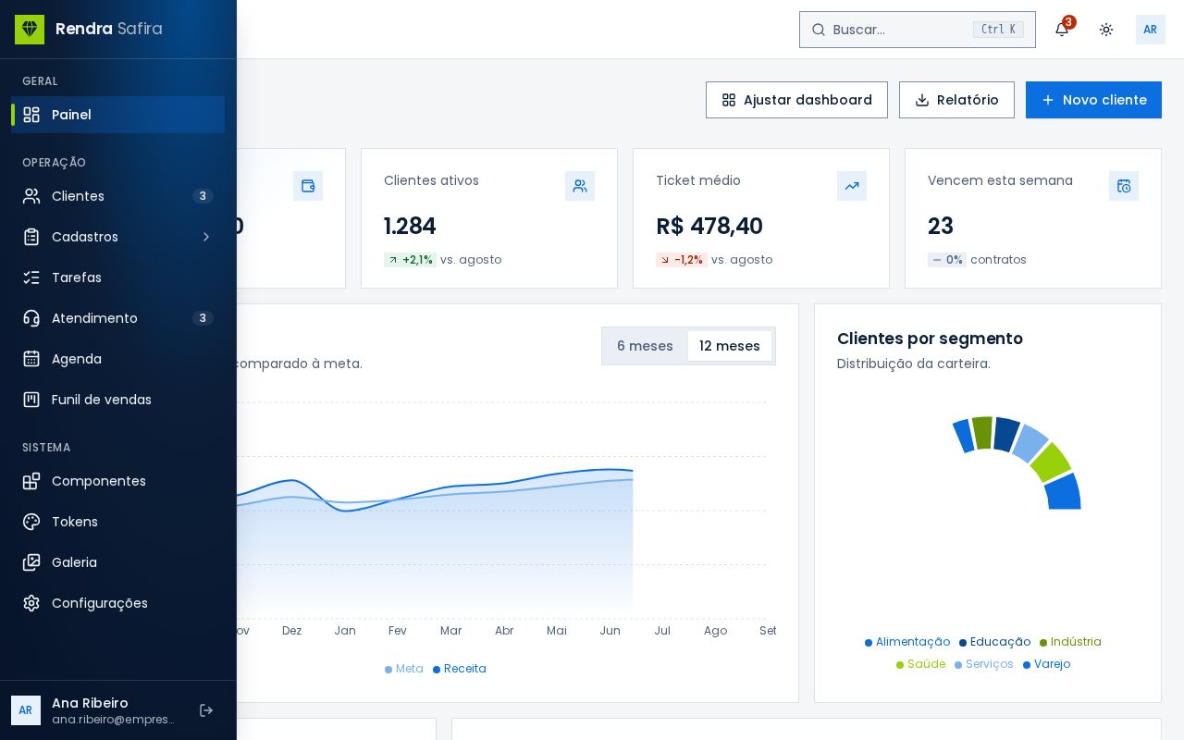Click Ana Ribeiro's profile name
The width and height of the screenshot is (1184, 740).
point(90,703)
